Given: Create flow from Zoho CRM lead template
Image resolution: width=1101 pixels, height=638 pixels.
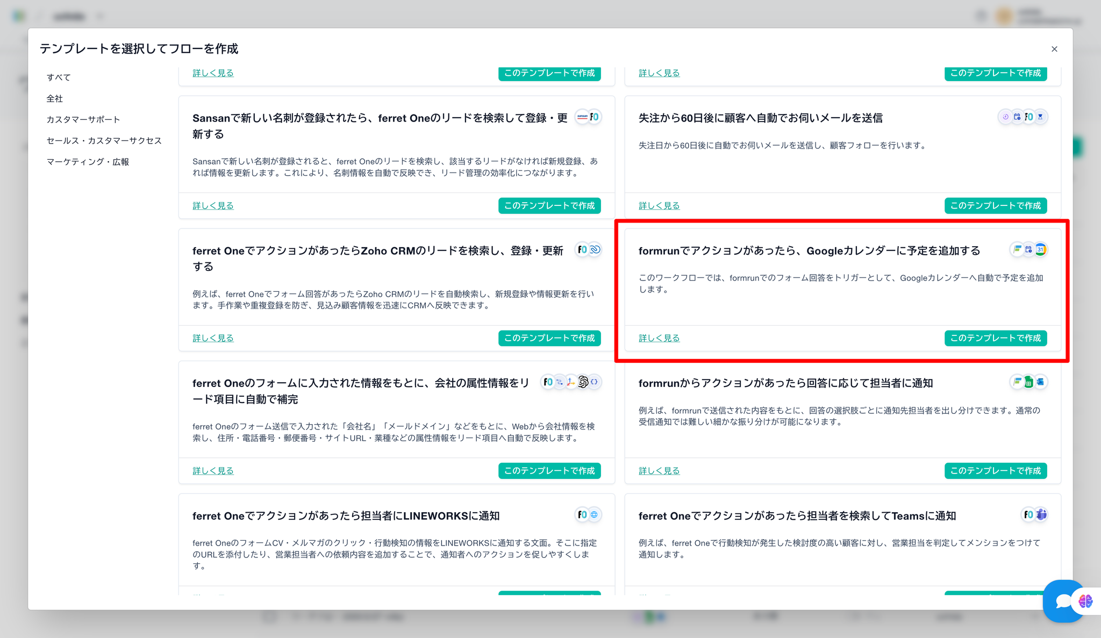Looking at the screenshot, I should click(x=549, y=338).
